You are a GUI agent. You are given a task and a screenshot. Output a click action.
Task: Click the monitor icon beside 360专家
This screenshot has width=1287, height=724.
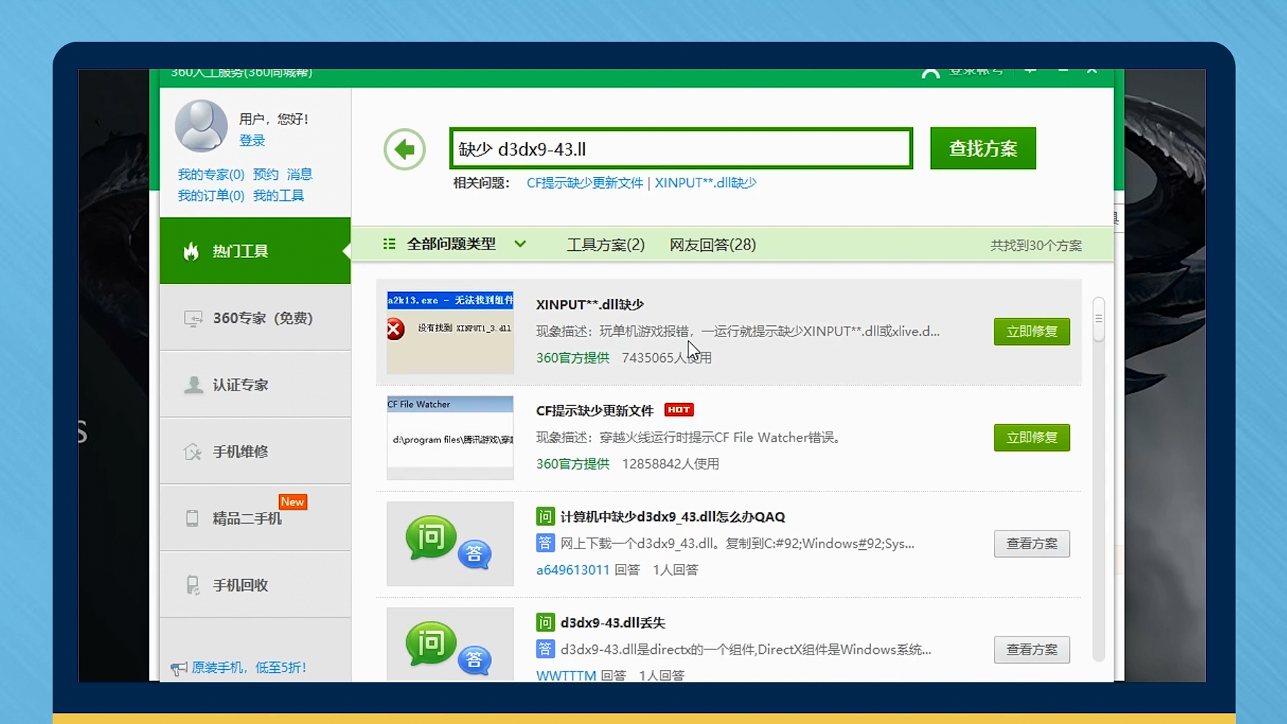click(x=193, y=318)
